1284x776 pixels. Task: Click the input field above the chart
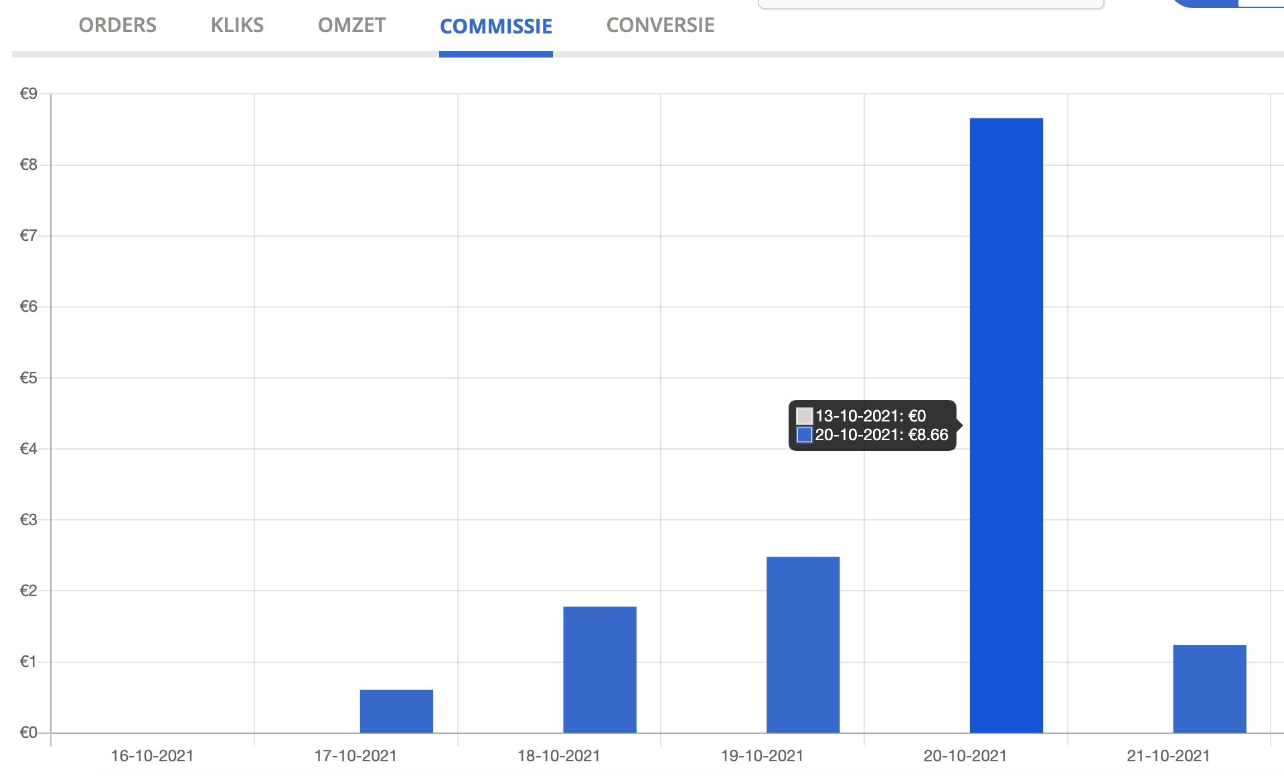[931, 3]
